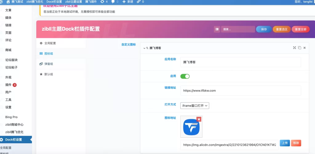Click the blue 上传 button
This screenshot has width=315, height=154.
tap(285, 143)
